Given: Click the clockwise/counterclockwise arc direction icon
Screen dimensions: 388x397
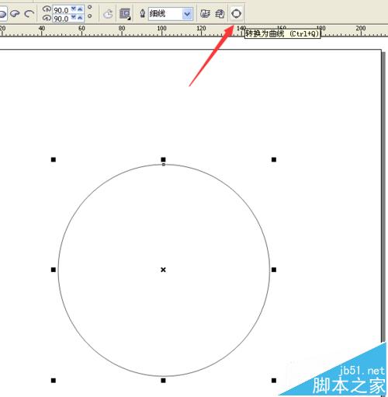Looking at the screenshot, I should click(108, 14).
